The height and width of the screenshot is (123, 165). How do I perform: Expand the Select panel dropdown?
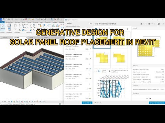[3, 32]
